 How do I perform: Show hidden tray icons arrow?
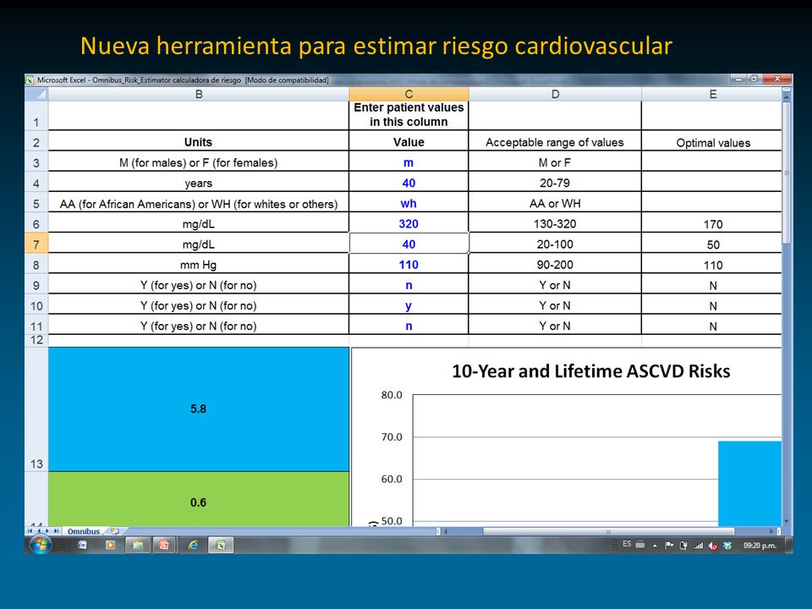pyautogui.click(x=655, y=546)
